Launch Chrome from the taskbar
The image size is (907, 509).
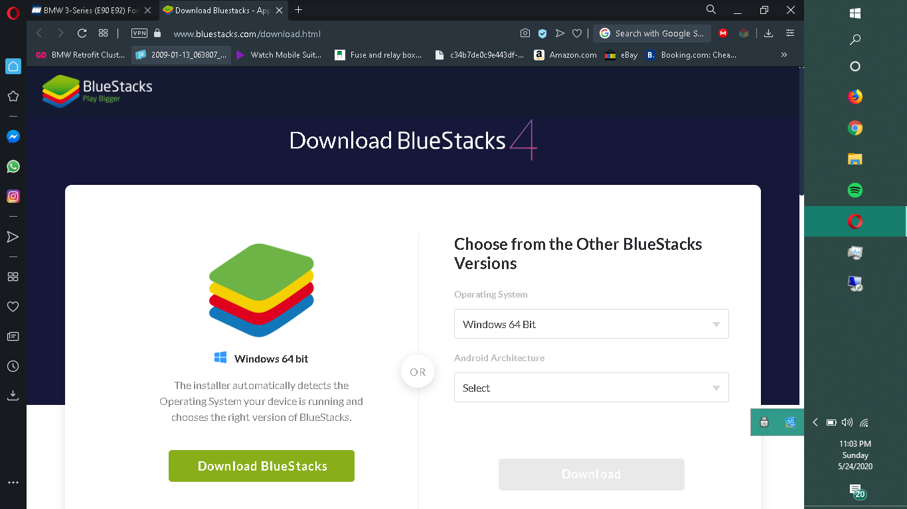(855, 128)
